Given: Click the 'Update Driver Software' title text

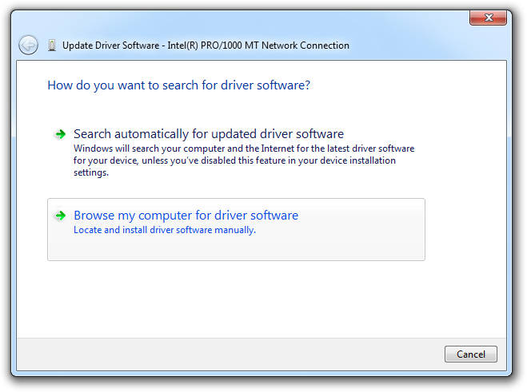Looking at the screenshot, I should [x=110, y=46].
